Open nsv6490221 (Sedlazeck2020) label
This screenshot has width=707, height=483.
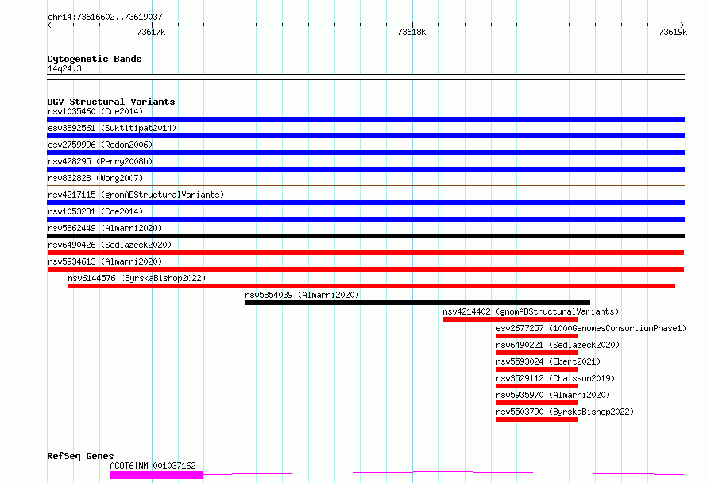[558, 345]
